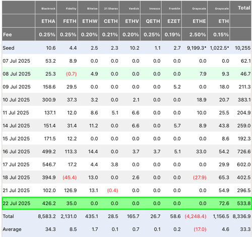Image resolution: width=252 pixels, height=237 pixels.
Task: Select the 499.2 ETHA value on 16 Jul
Action: point(49,152)
